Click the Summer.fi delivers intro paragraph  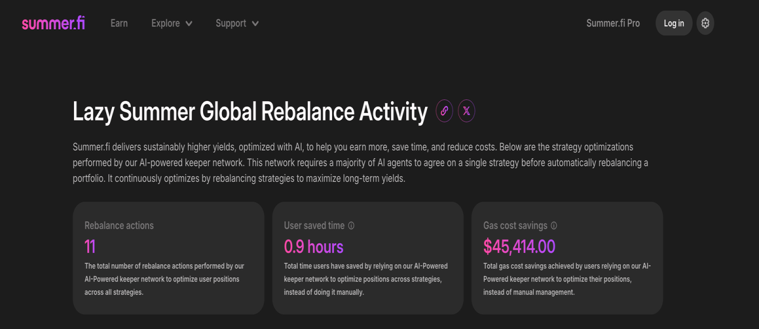[x=361, y=163]
